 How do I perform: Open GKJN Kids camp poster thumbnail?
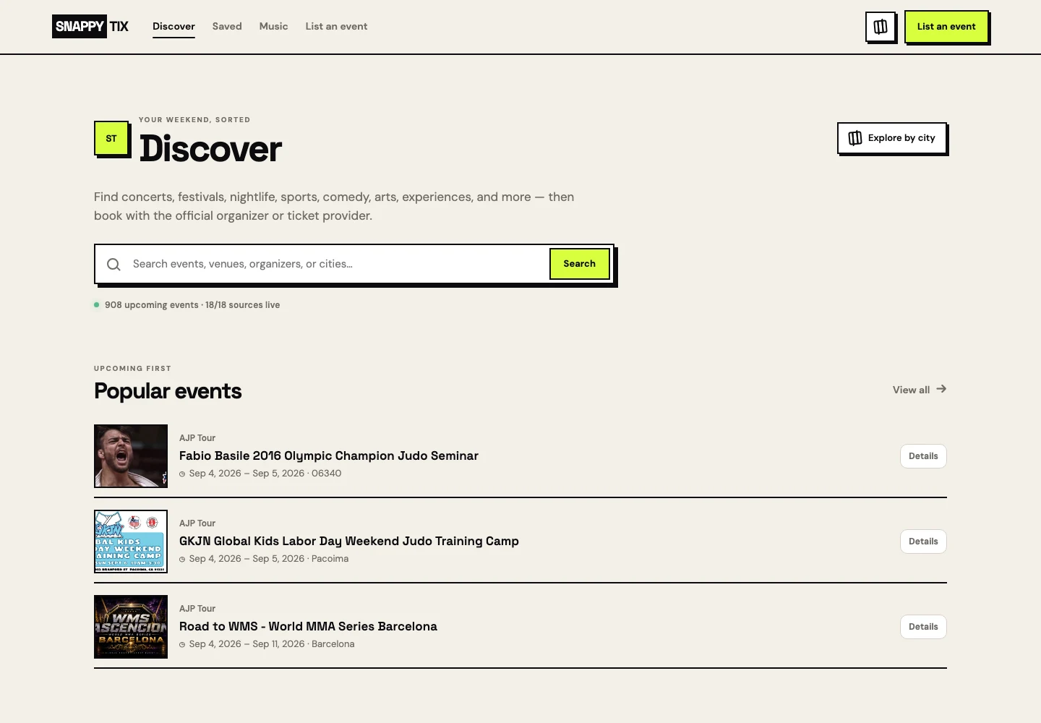131,542
